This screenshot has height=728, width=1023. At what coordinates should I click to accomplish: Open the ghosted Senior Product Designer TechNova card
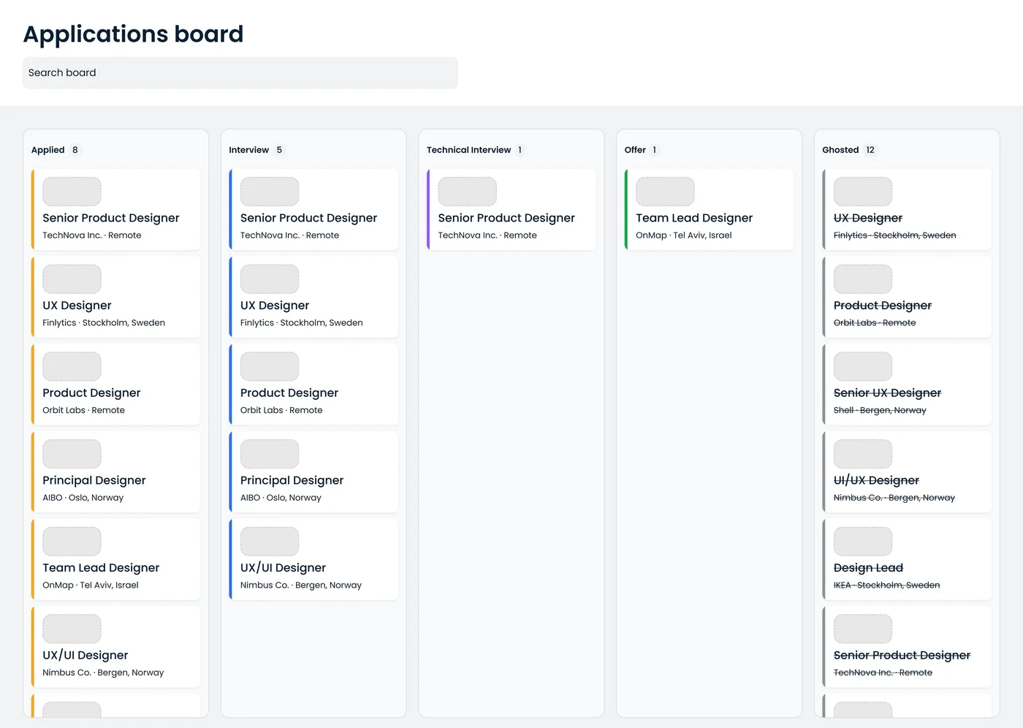coord(907,647)
